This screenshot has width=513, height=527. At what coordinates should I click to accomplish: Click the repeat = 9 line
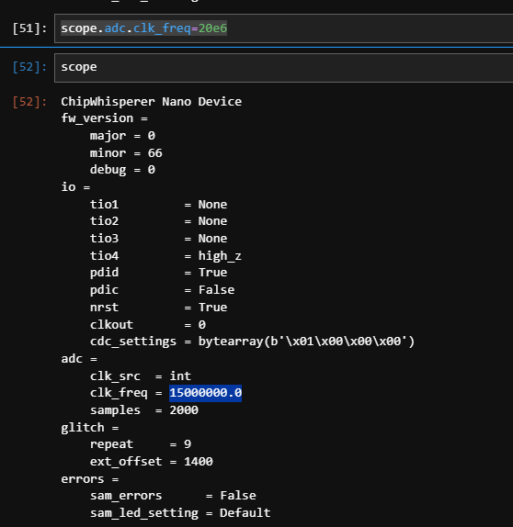coord(141,444)
